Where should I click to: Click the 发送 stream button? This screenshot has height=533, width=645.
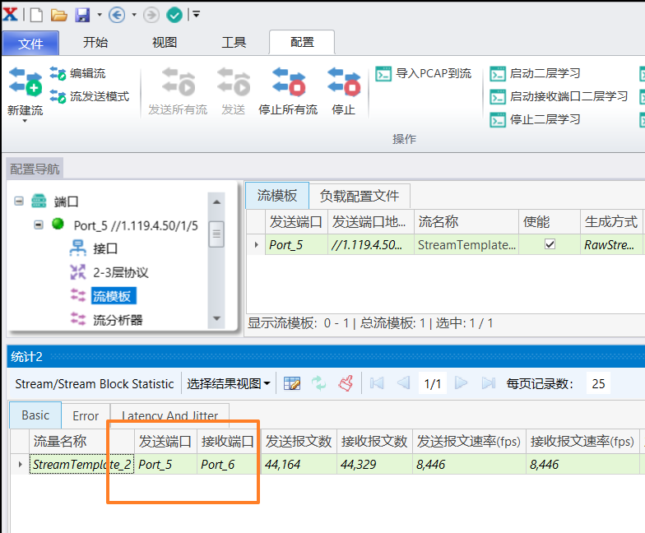[234, 92]
